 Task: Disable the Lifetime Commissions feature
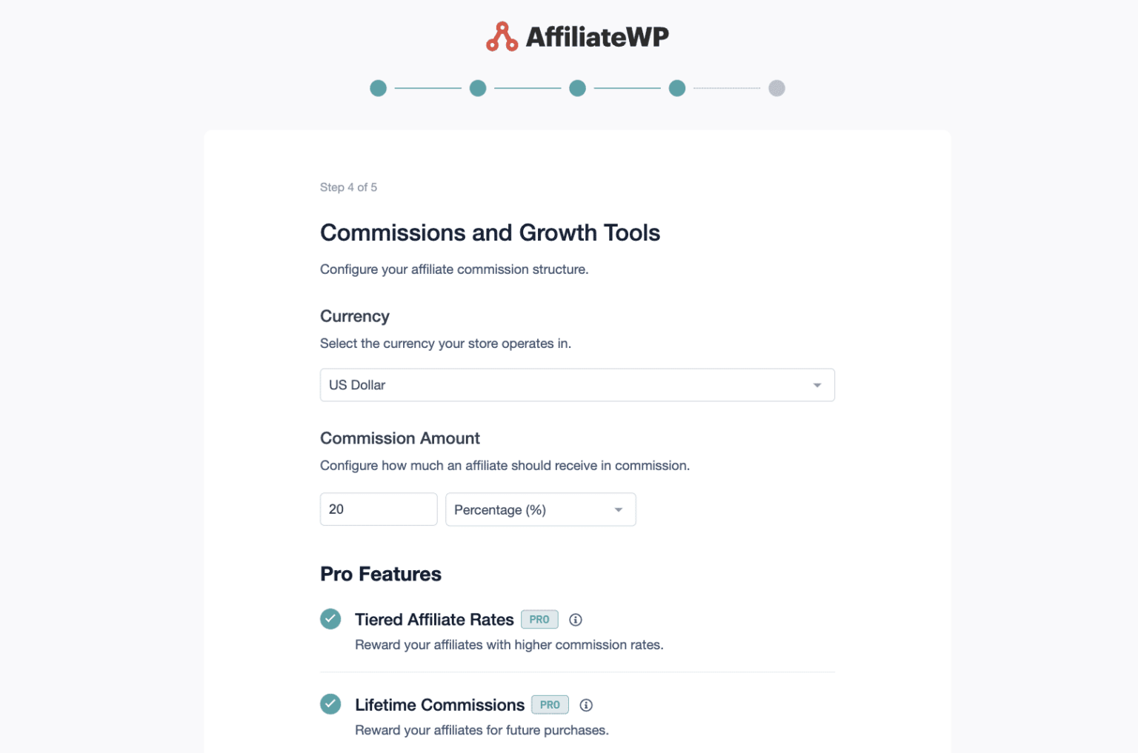(330, 704)
